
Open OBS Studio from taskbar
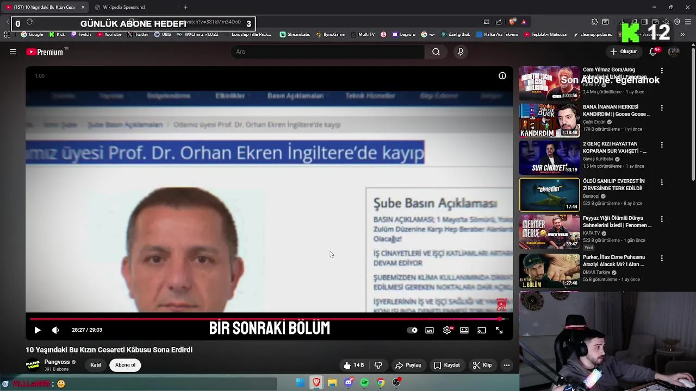coord(396,383)
